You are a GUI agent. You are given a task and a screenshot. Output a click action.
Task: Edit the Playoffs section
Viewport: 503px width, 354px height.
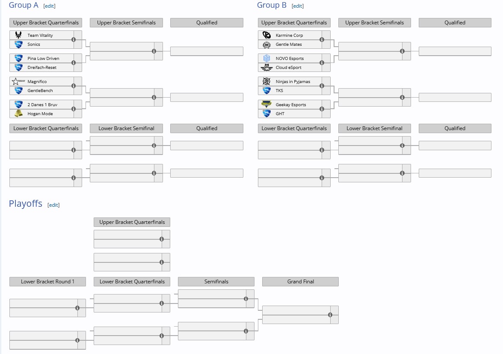pyautogui.click(x=53, y=205)
